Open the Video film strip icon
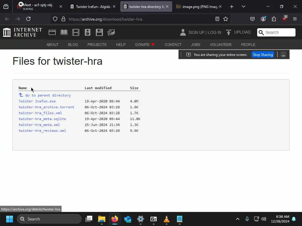Viewport: 302px width, 226px height. pos(76,32)
